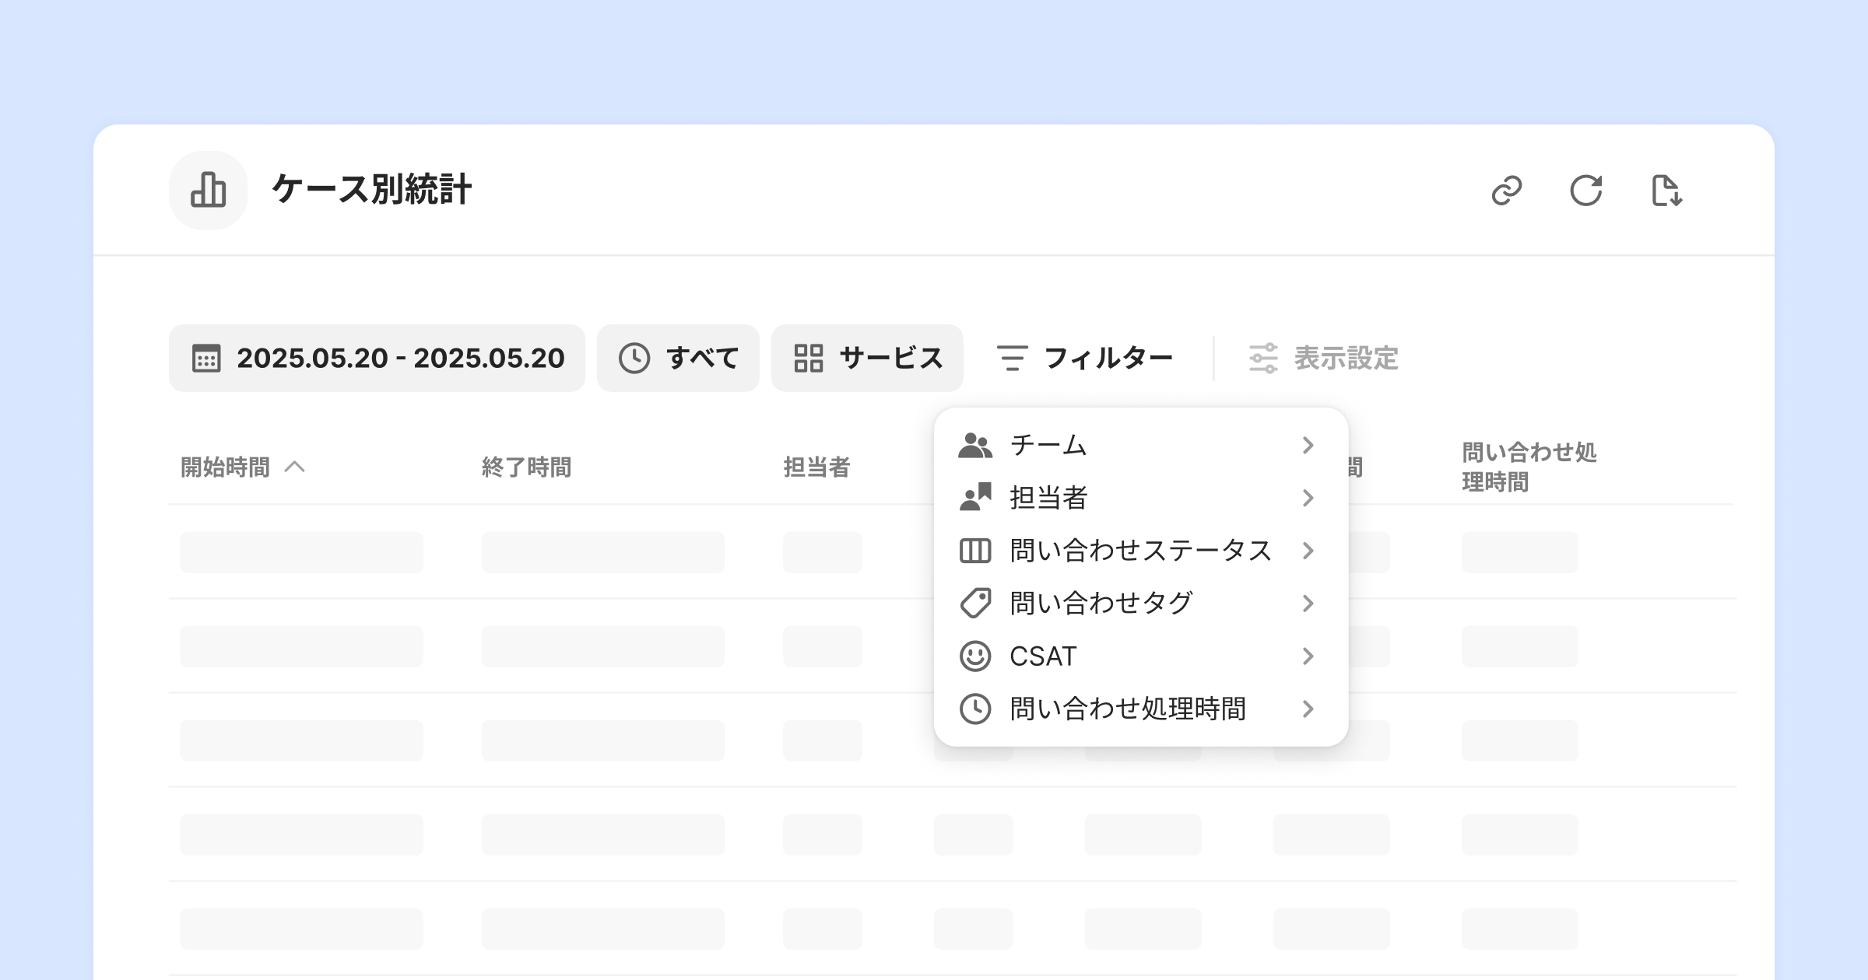Screen dimensions: 1868x980
Task: Select 問い合わせステータス menu item
Action: [x=1139, y=551]
